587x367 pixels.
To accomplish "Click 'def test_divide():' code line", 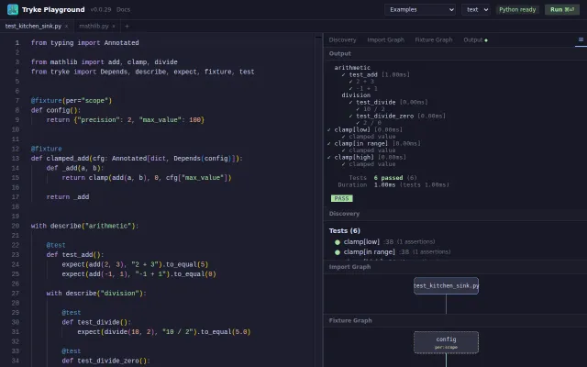I will tap(96, 322).
